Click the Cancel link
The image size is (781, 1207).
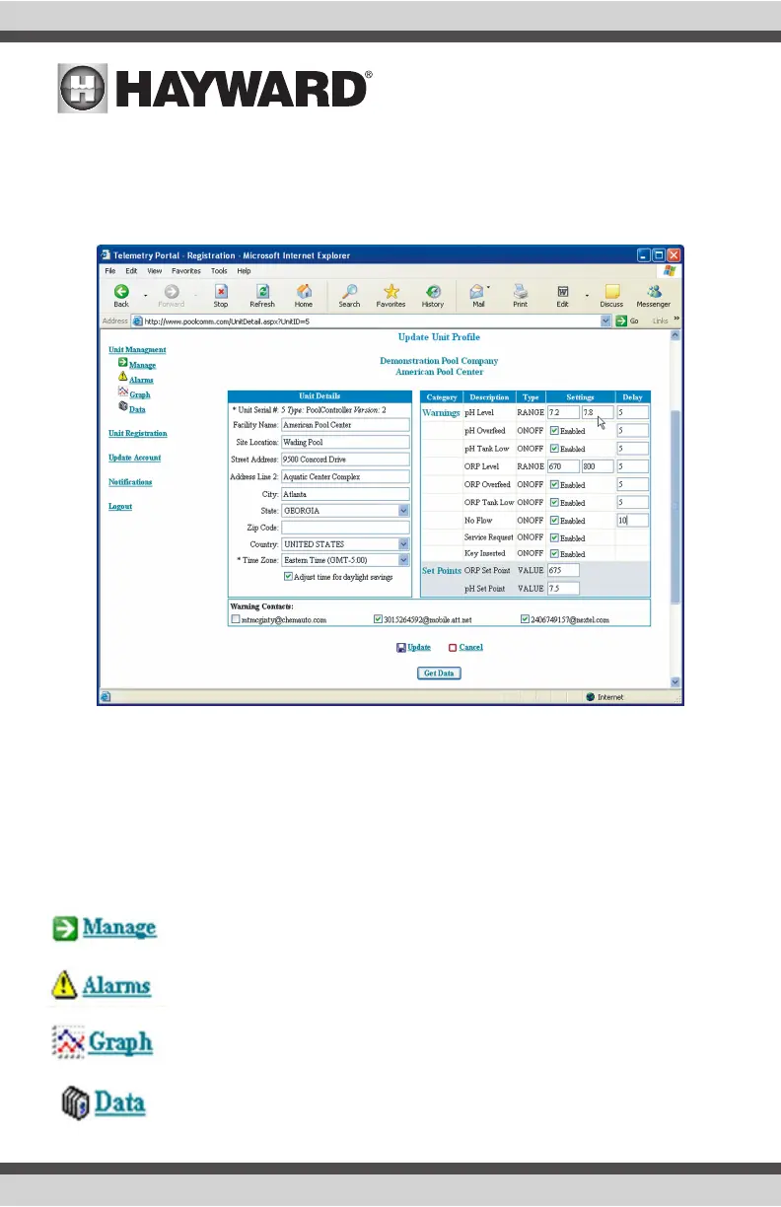click(471, 648)
